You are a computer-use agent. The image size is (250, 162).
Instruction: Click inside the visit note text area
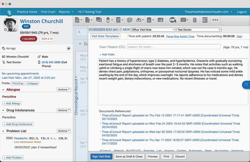(173, 82)
